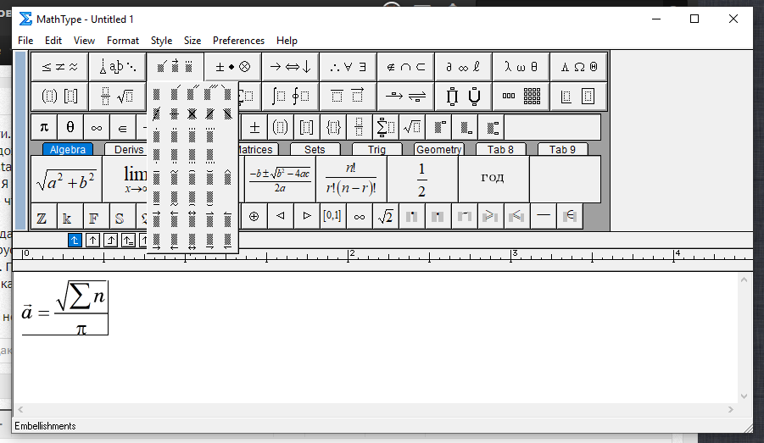Insert square root template from small bar
Image resolution: width=764 pixels, height=443 pixels.
tap(412, 128)
